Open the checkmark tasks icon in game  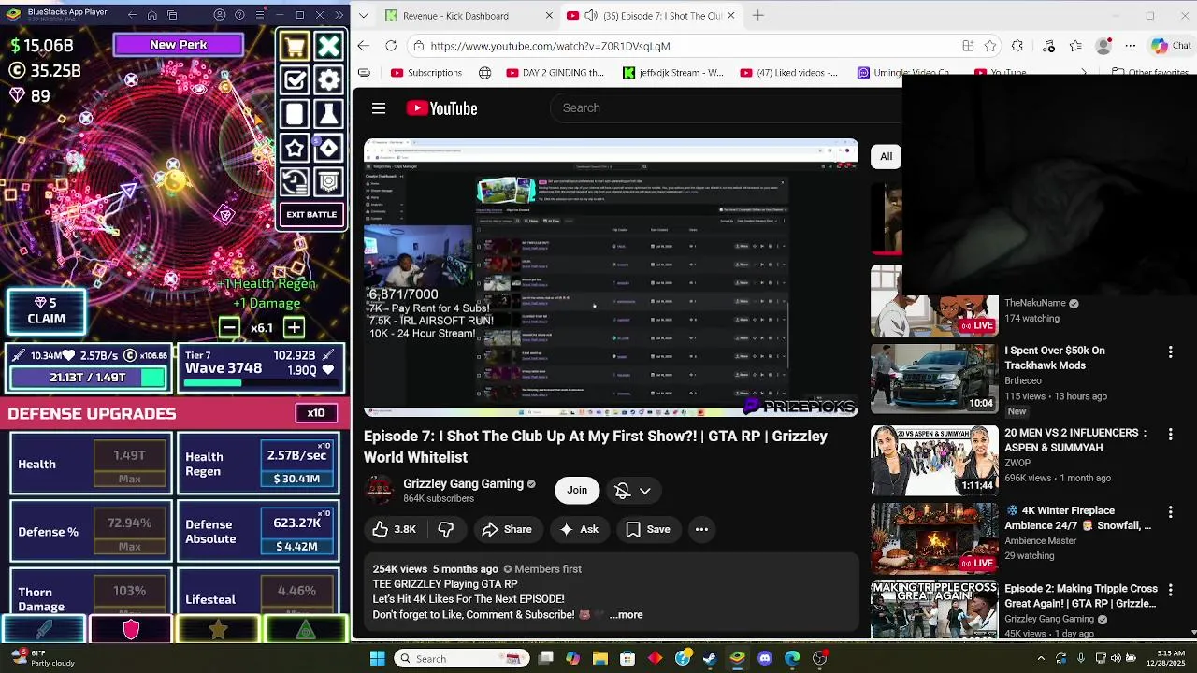pyautogui.click(x=295, y=80)
